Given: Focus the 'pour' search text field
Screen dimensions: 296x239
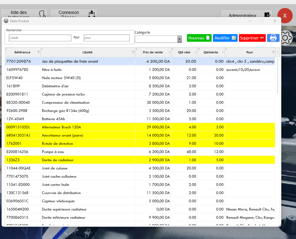Looking at the screenshot, I should click(x=106, y=38).
